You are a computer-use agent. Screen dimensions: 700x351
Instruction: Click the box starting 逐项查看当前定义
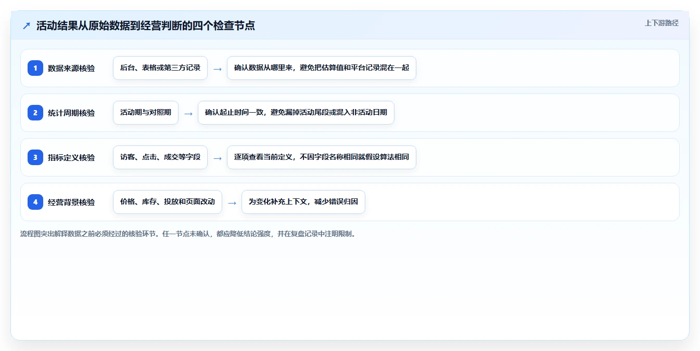click(x=322, y=157)
